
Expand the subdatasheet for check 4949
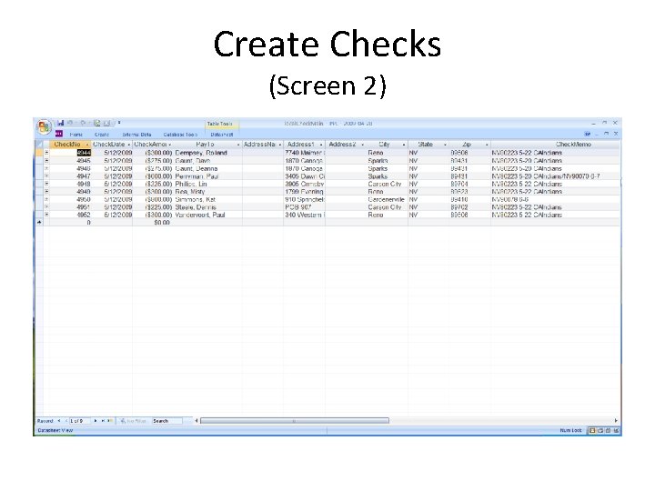coord(46,192)
